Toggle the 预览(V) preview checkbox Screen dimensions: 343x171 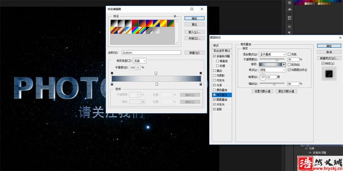point(323,63)
